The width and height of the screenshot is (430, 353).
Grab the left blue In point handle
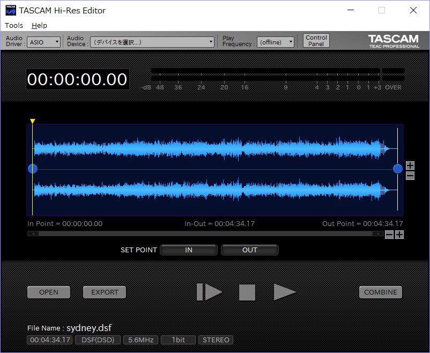click(33, 169)
